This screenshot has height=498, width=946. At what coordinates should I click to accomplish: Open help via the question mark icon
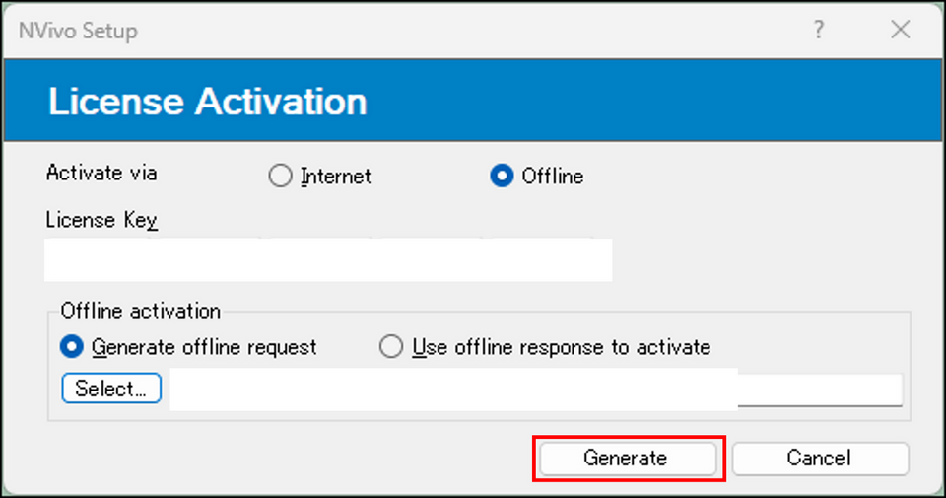818,29
